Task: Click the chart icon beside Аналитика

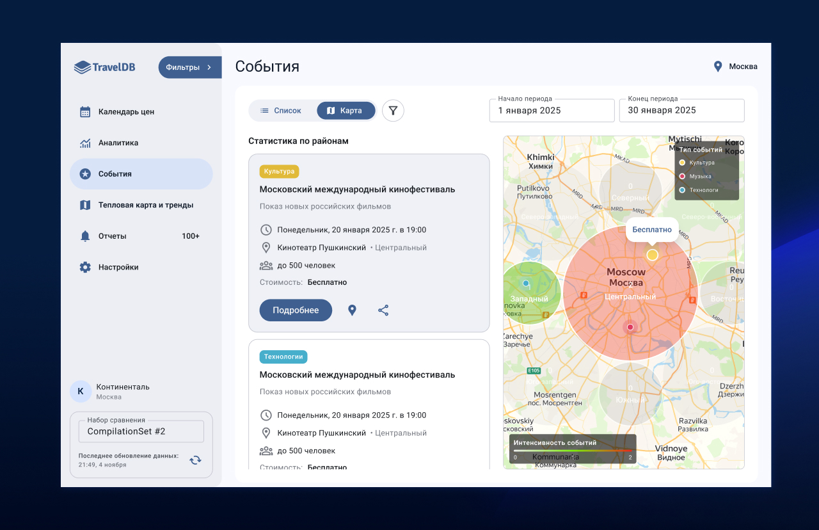Action: 85,143
